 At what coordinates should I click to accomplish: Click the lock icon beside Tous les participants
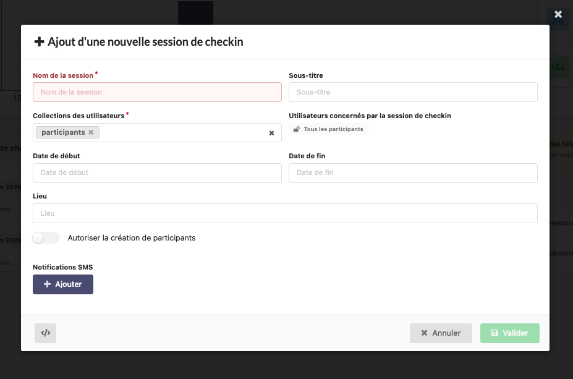[x=297, y=129]
